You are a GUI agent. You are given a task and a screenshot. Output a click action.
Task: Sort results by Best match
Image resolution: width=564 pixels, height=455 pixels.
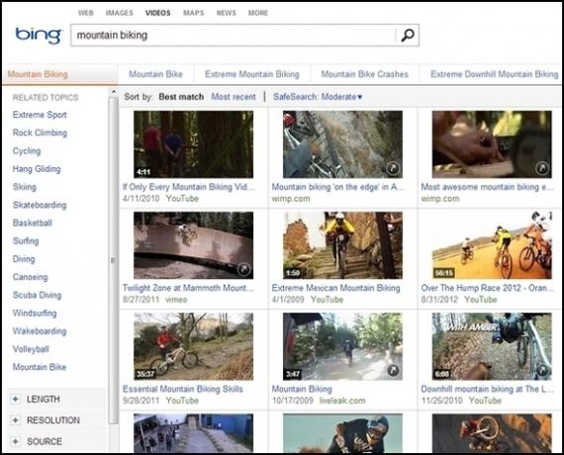pyautogui.click(x=181, y=97)
